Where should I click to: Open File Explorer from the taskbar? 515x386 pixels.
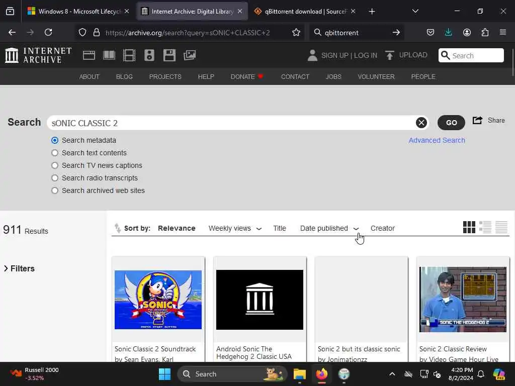pyautogui.click(x=300, y=374)
